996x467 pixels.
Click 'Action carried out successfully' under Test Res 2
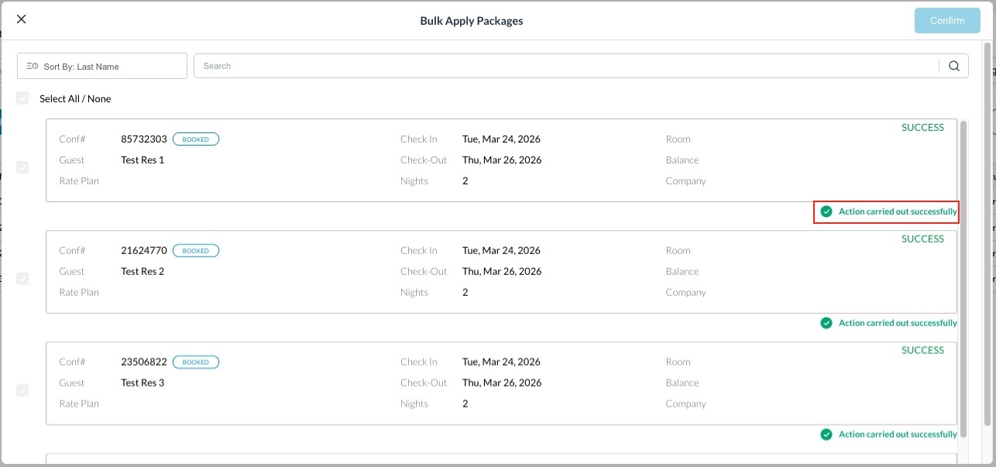897,323
